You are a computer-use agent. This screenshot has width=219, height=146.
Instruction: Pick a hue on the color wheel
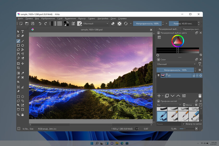coord(178,41)
